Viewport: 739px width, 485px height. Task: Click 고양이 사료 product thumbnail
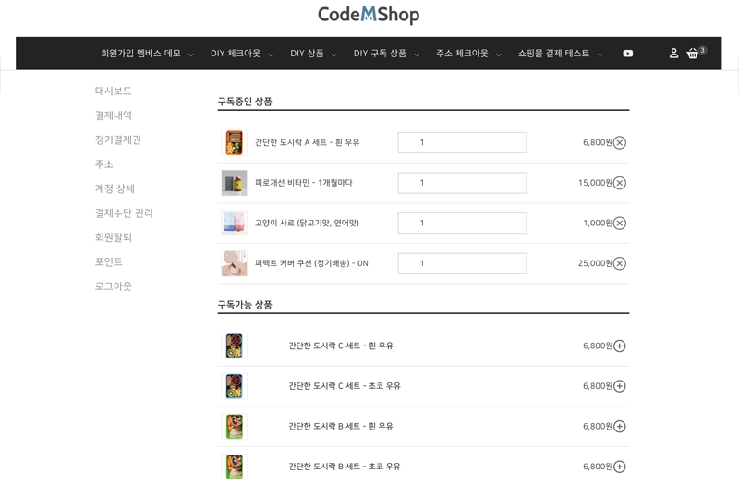(234, 223)
